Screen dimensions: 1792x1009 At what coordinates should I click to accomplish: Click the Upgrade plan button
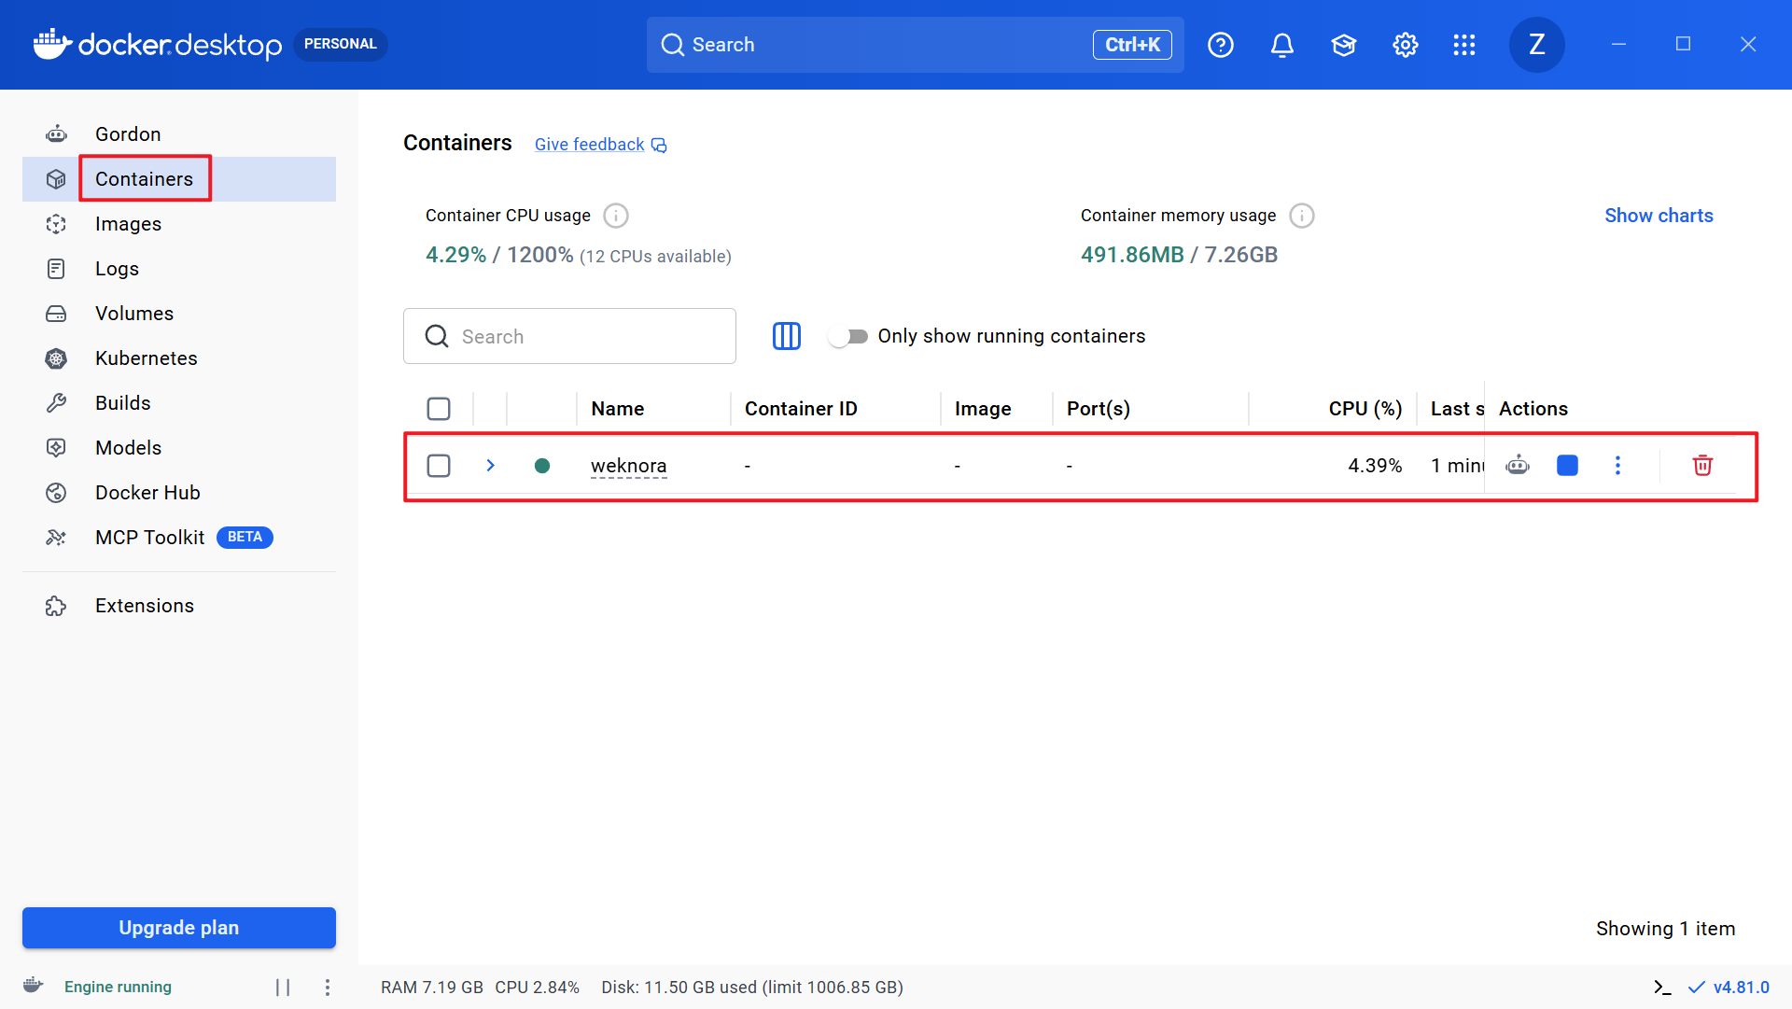pos(179,928)
